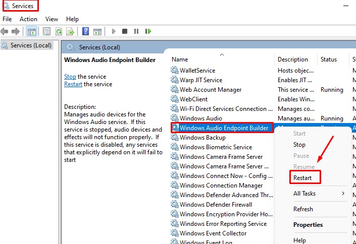This screenshot has height=244, width=356.
Task: Sort by the Status column header
Action: pyautogui.click(x=329, y=59)
